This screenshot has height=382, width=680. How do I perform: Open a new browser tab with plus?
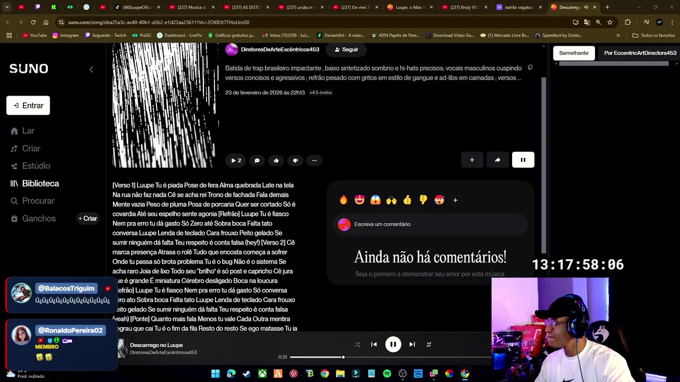click(x=607, y=7)
